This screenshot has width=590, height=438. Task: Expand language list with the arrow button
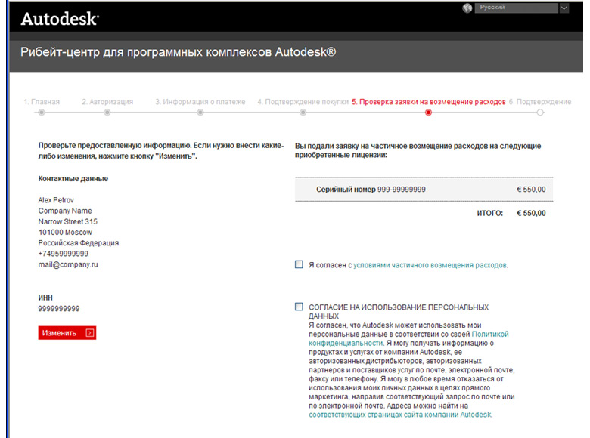(x=564, y=8)
